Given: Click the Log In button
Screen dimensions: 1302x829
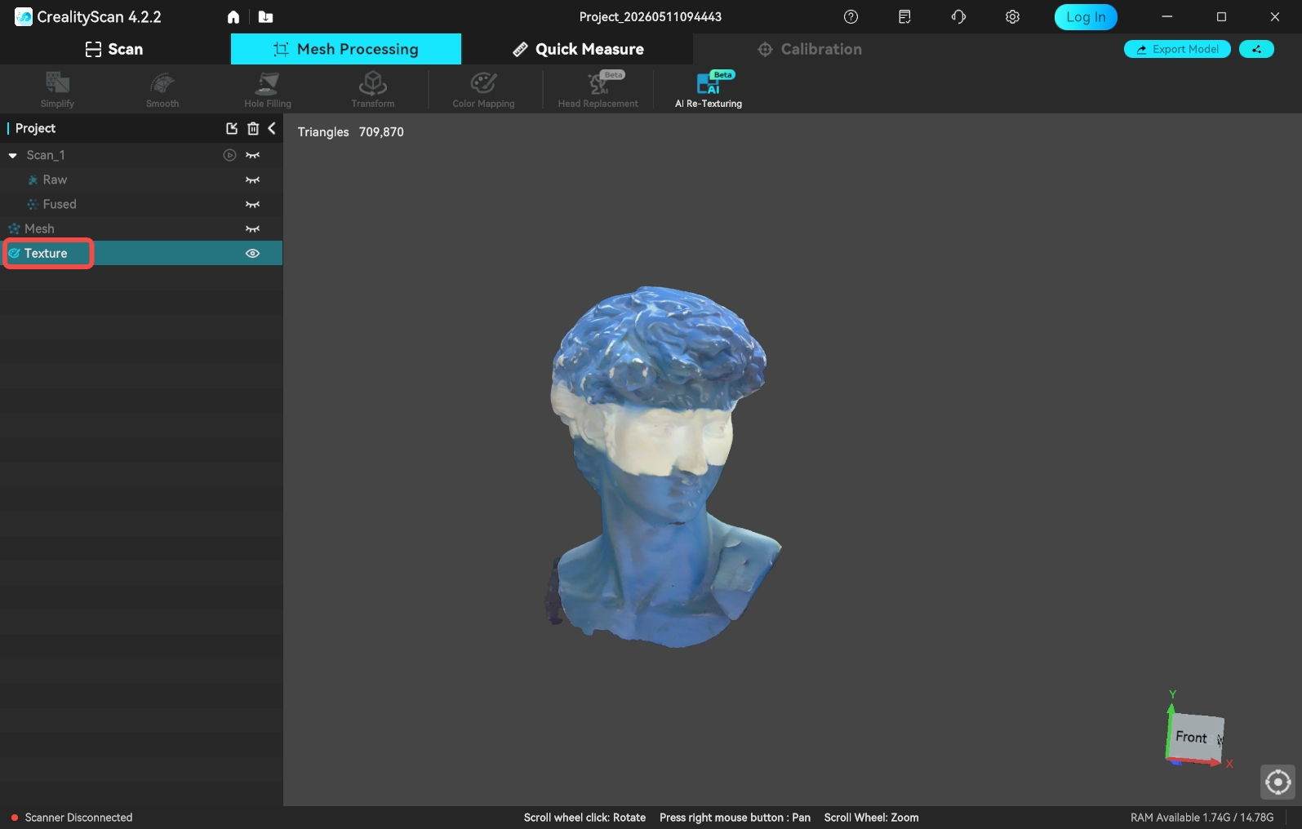Looking at the screenshot, I should click(1086, 17).
